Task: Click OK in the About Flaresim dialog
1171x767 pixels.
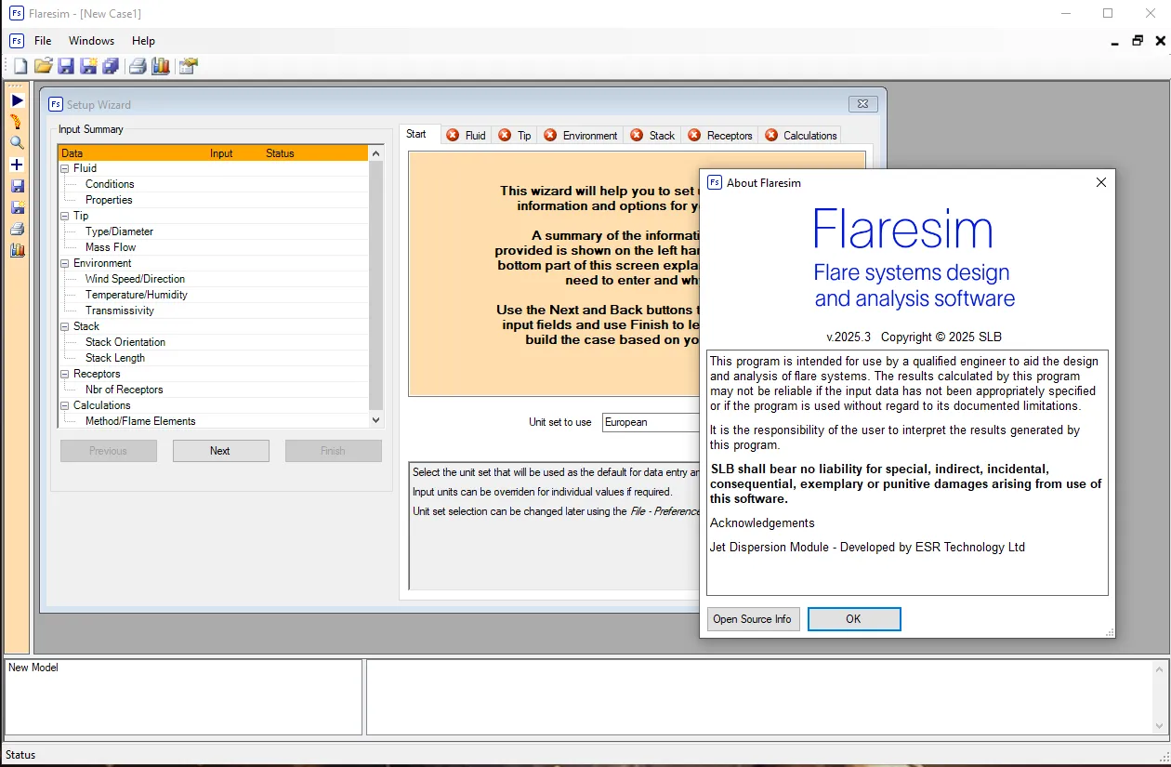Action: click(853, 618)
